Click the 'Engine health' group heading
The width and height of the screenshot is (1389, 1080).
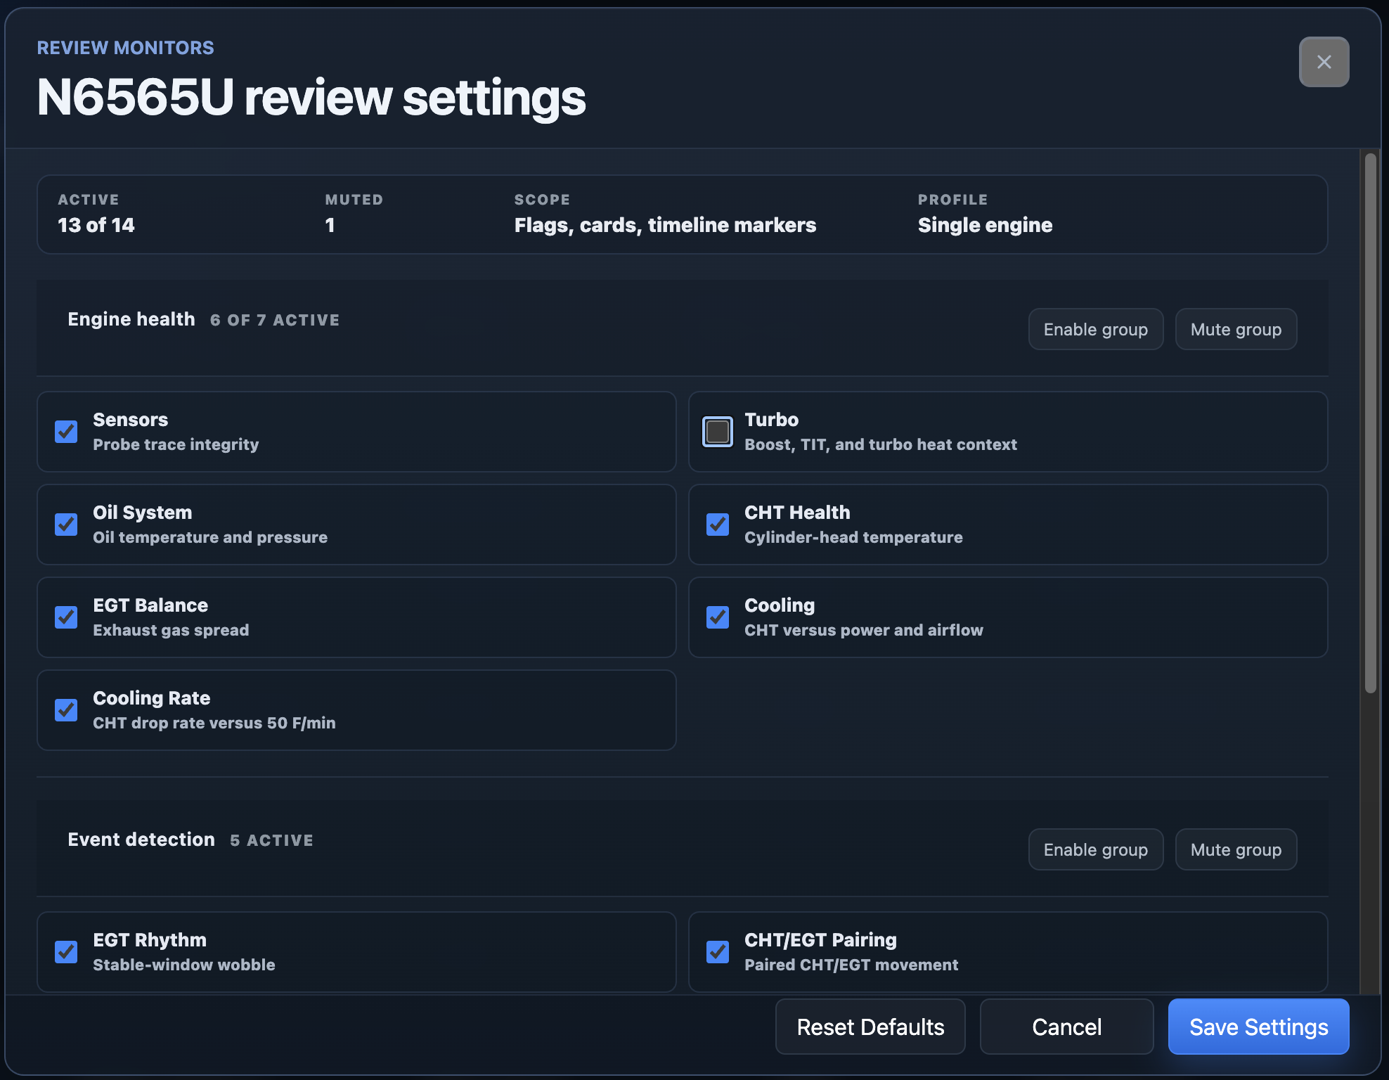(131, 319)
